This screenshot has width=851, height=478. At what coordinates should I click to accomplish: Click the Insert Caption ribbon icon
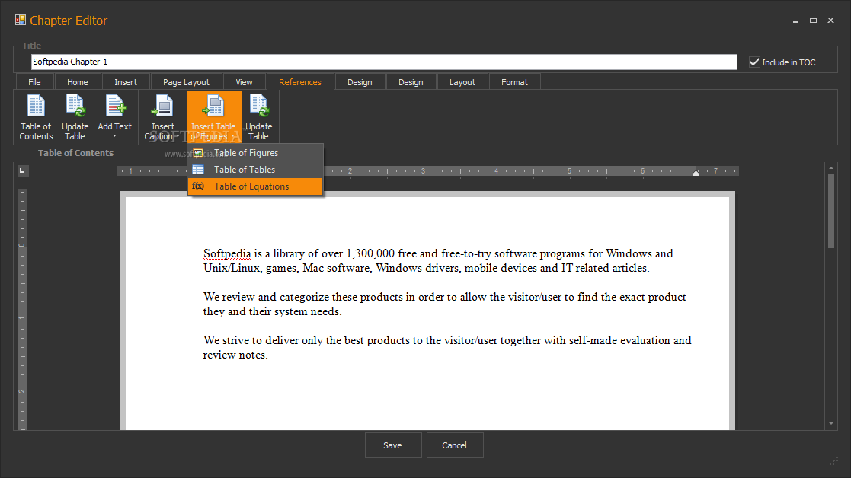pos(162,107)
